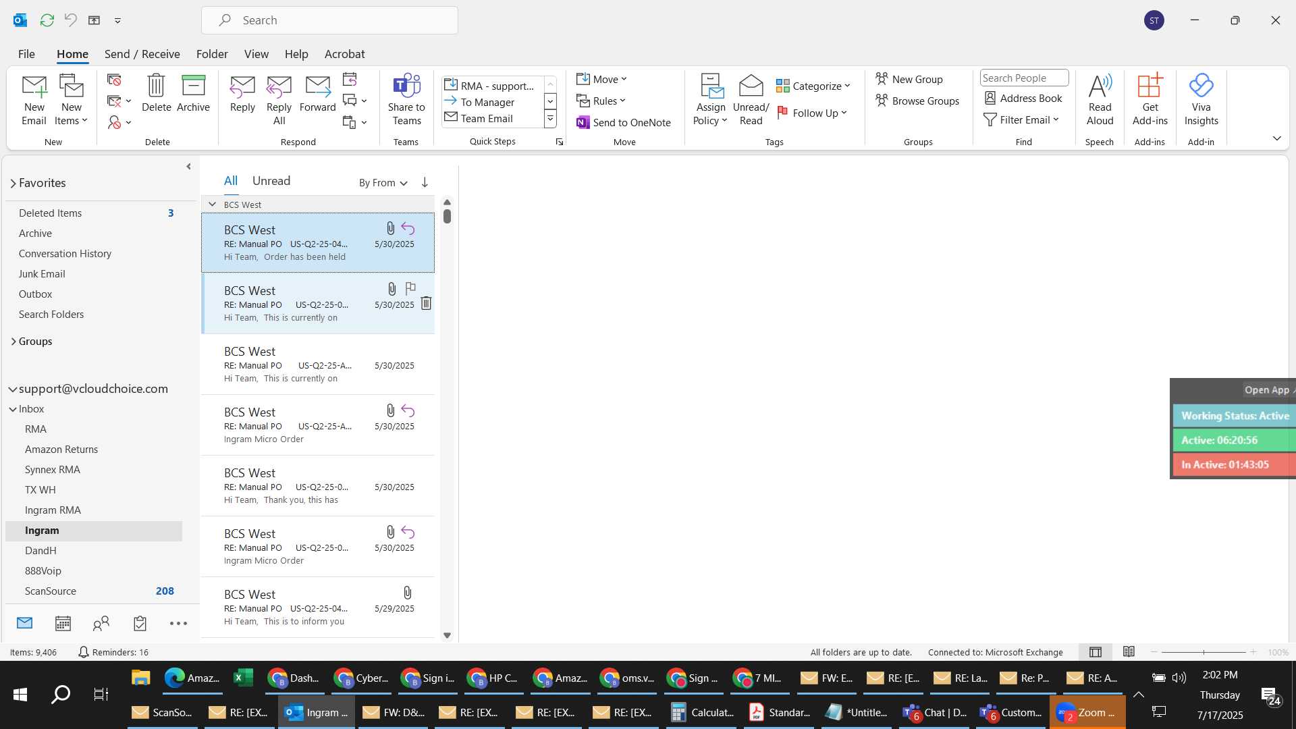Viewport: 1296px width, 729px height.
Task: Open the View tab
Action: pyautogui.click(x=256, y=54)
